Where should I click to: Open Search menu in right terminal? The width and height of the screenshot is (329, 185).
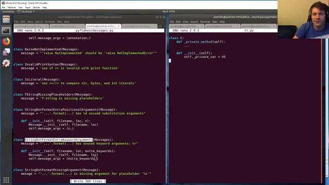coord(194,22)
